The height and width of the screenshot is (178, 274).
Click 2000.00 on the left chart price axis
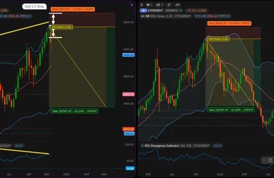pos(129,104)
